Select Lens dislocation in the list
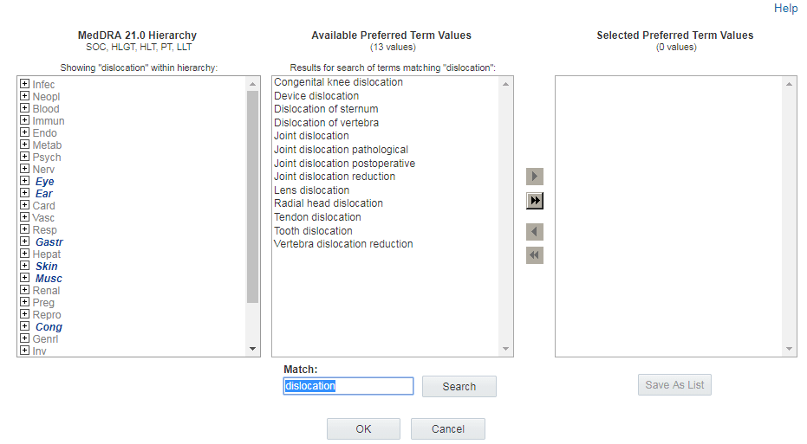This screenshot has width=807, height=444. pyautogui.click(x=311, y=190)
